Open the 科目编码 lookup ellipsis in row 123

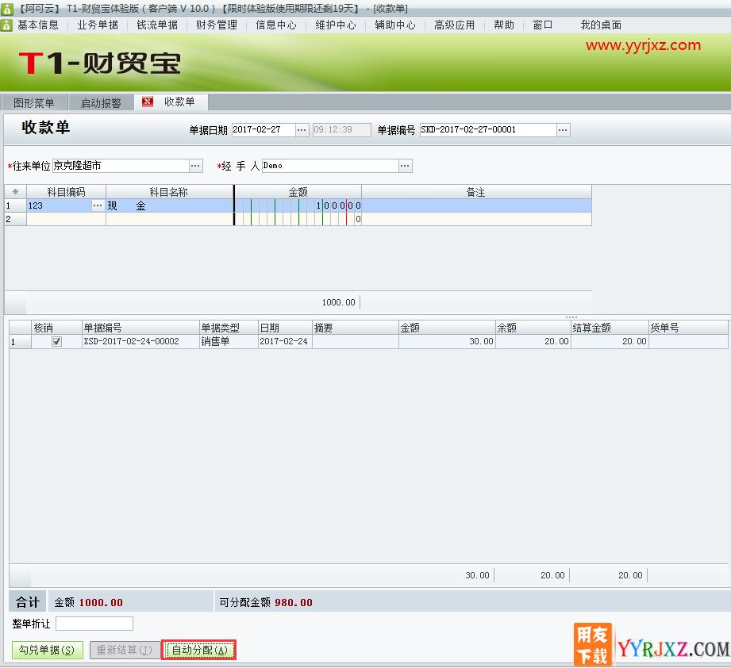click(x=98, y=205)
